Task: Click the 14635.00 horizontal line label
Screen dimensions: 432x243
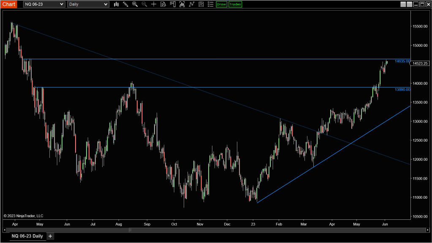Action: pyautogui.click(x=402, y=61)
